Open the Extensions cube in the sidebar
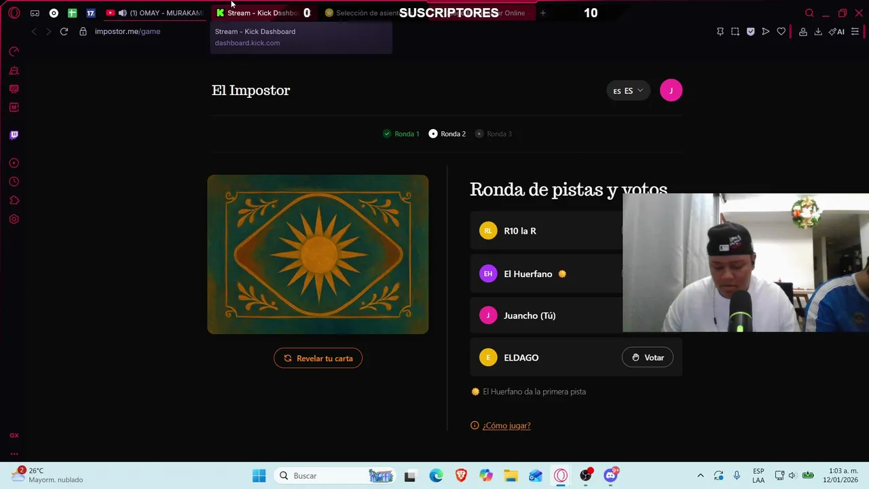 (14, 200)
